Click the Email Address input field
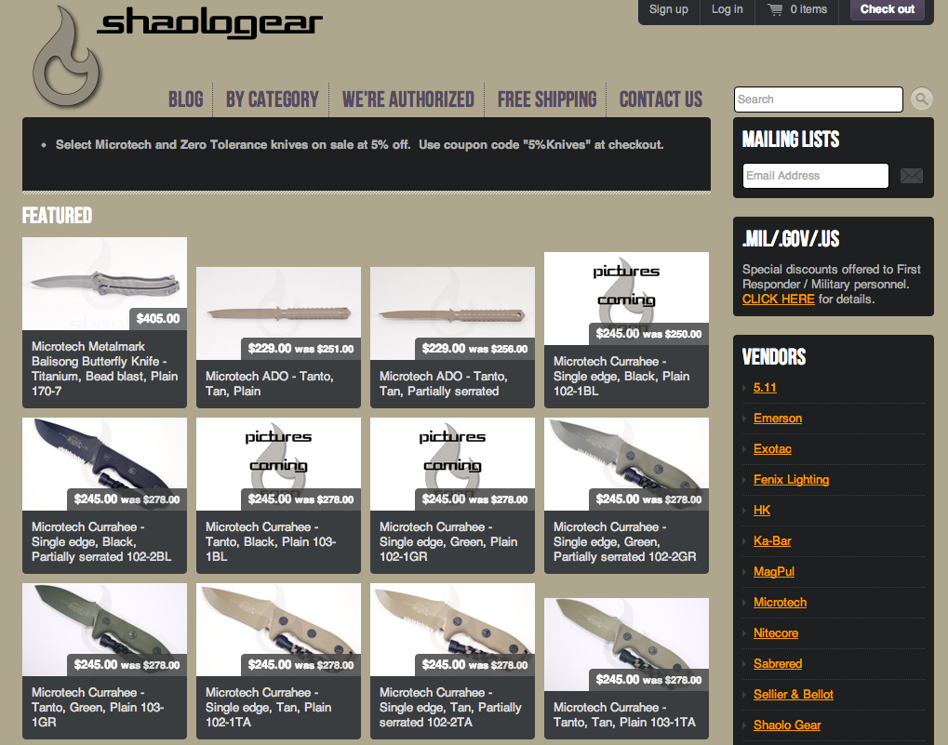948x745 pixels. pos(815,176)
